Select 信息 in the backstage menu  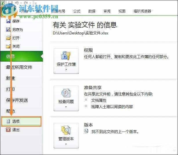pos(21,56)
